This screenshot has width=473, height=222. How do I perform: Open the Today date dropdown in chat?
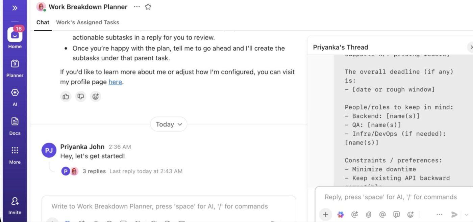coord(168,124)
